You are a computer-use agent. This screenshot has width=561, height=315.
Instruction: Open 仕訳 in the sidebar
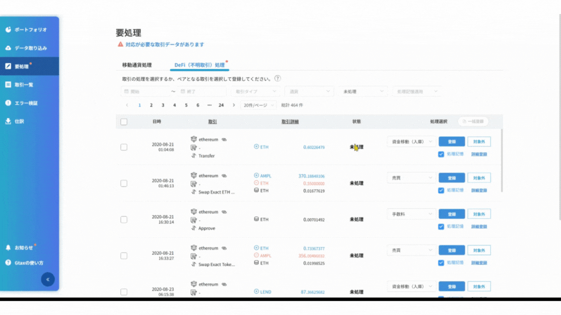pyautogui.click(x=29, y=121)
